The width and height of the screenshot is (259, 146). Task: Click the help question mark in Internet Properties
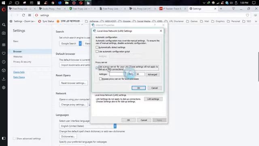point(155,25)
